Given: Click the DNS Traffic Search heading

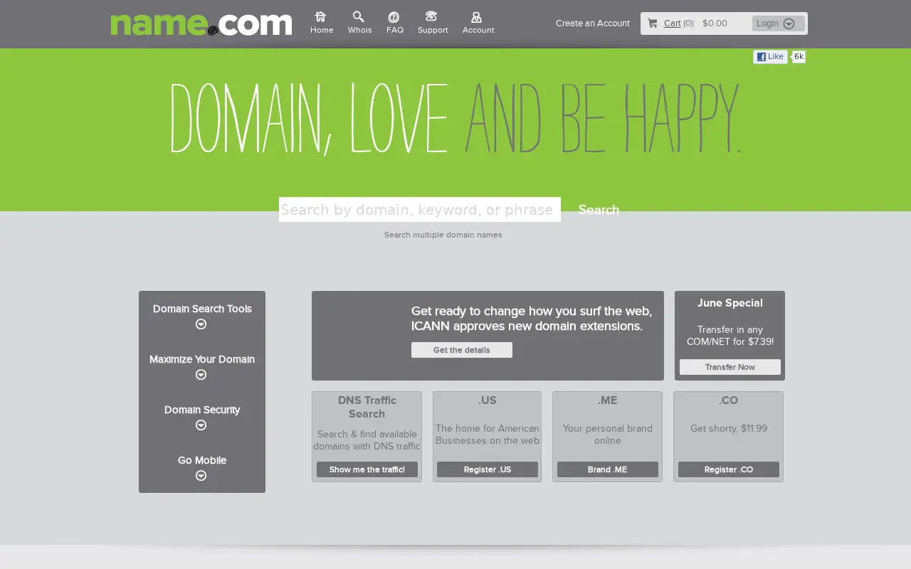Looking at the screenshot, I should pyautogui.click(x=367, y=407).
